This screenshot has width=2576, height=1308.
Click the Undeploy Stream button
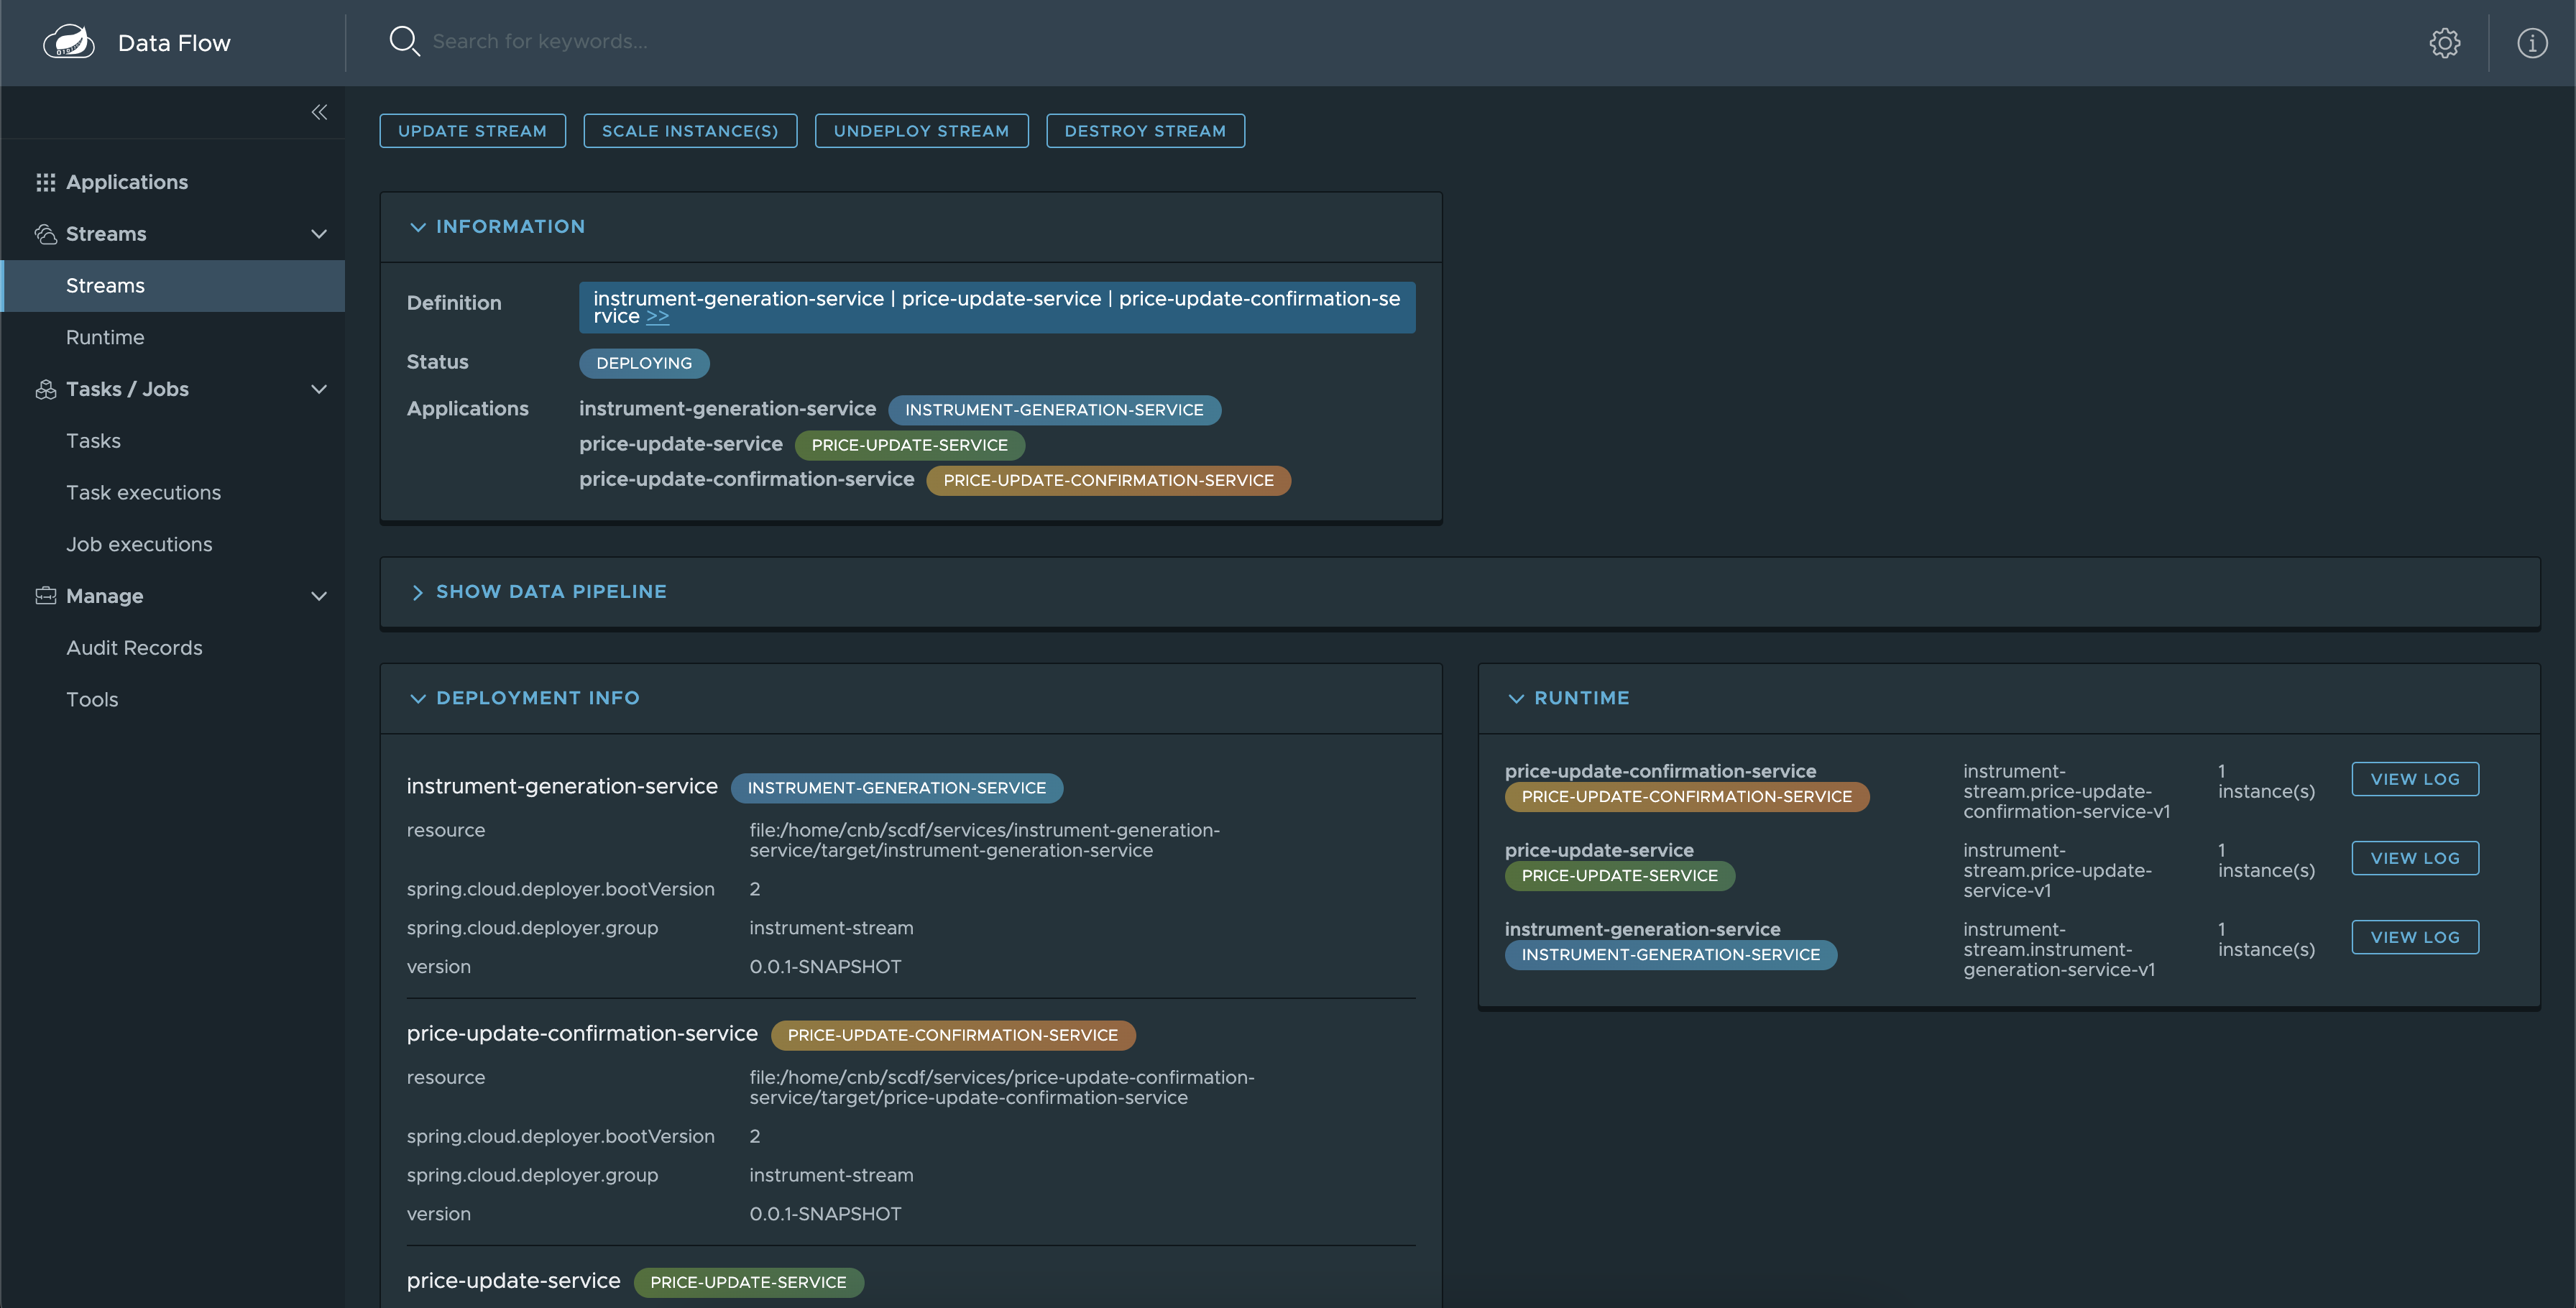pos(920,131)
